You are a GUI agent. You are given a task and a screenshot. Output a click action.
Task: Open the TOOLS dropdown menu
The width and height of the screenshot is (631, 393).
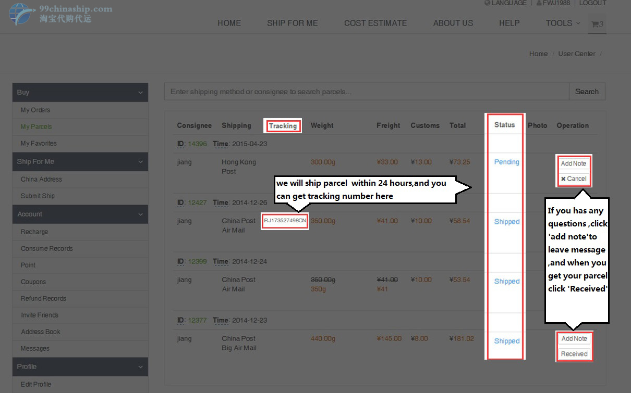coord(563,23)
